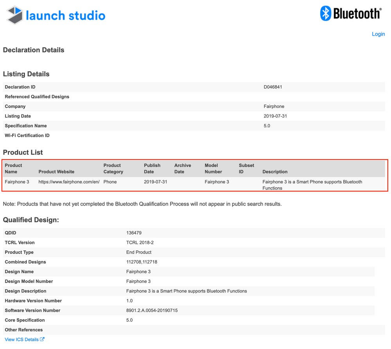Select Fairphone 3 in the Product Name column
Viewport: 391px width, 349px height.
17,182
